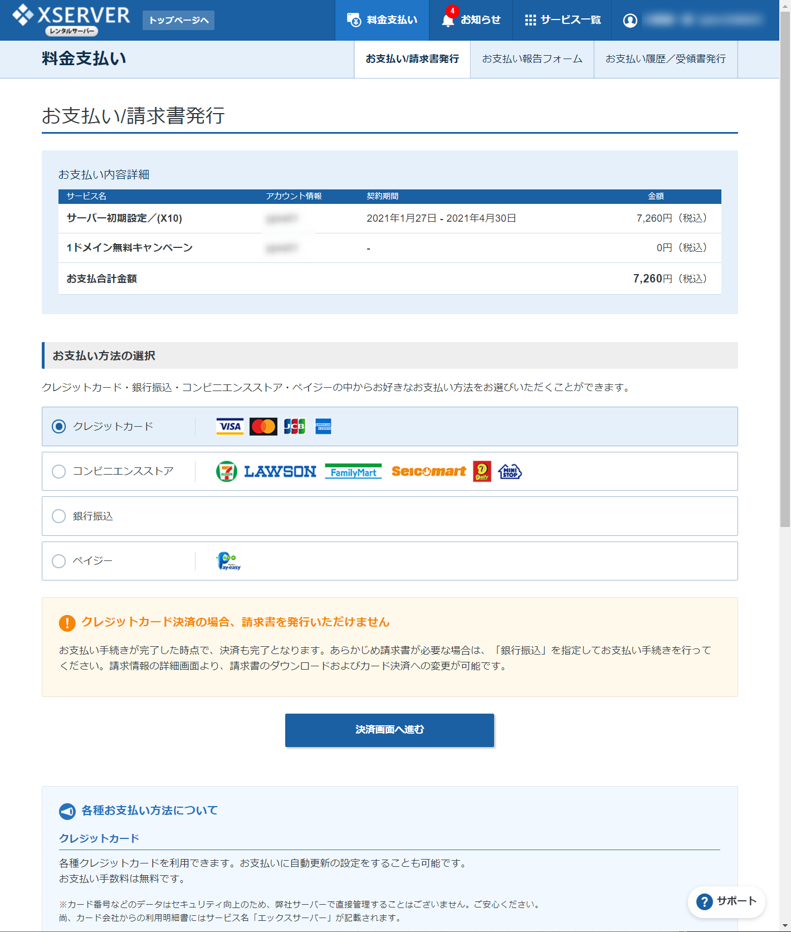
Task: Click the お支払い方法の選択 heading
Action: (104, 355)
